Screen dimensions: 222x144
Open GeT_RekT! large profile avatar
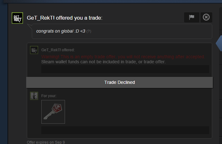17,18
